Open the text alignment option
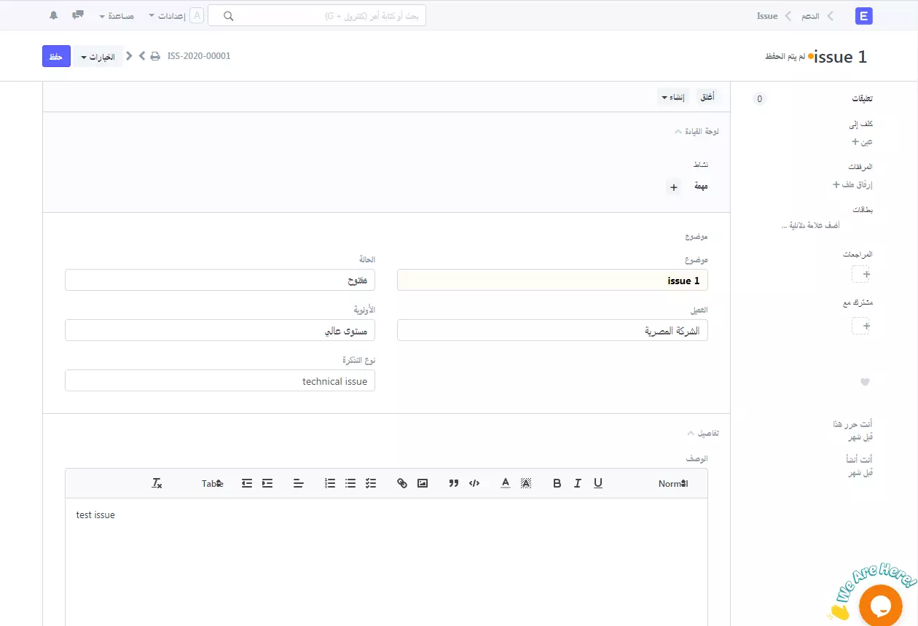The height and width of the screenshot is (626, 918). click(299, 483)
